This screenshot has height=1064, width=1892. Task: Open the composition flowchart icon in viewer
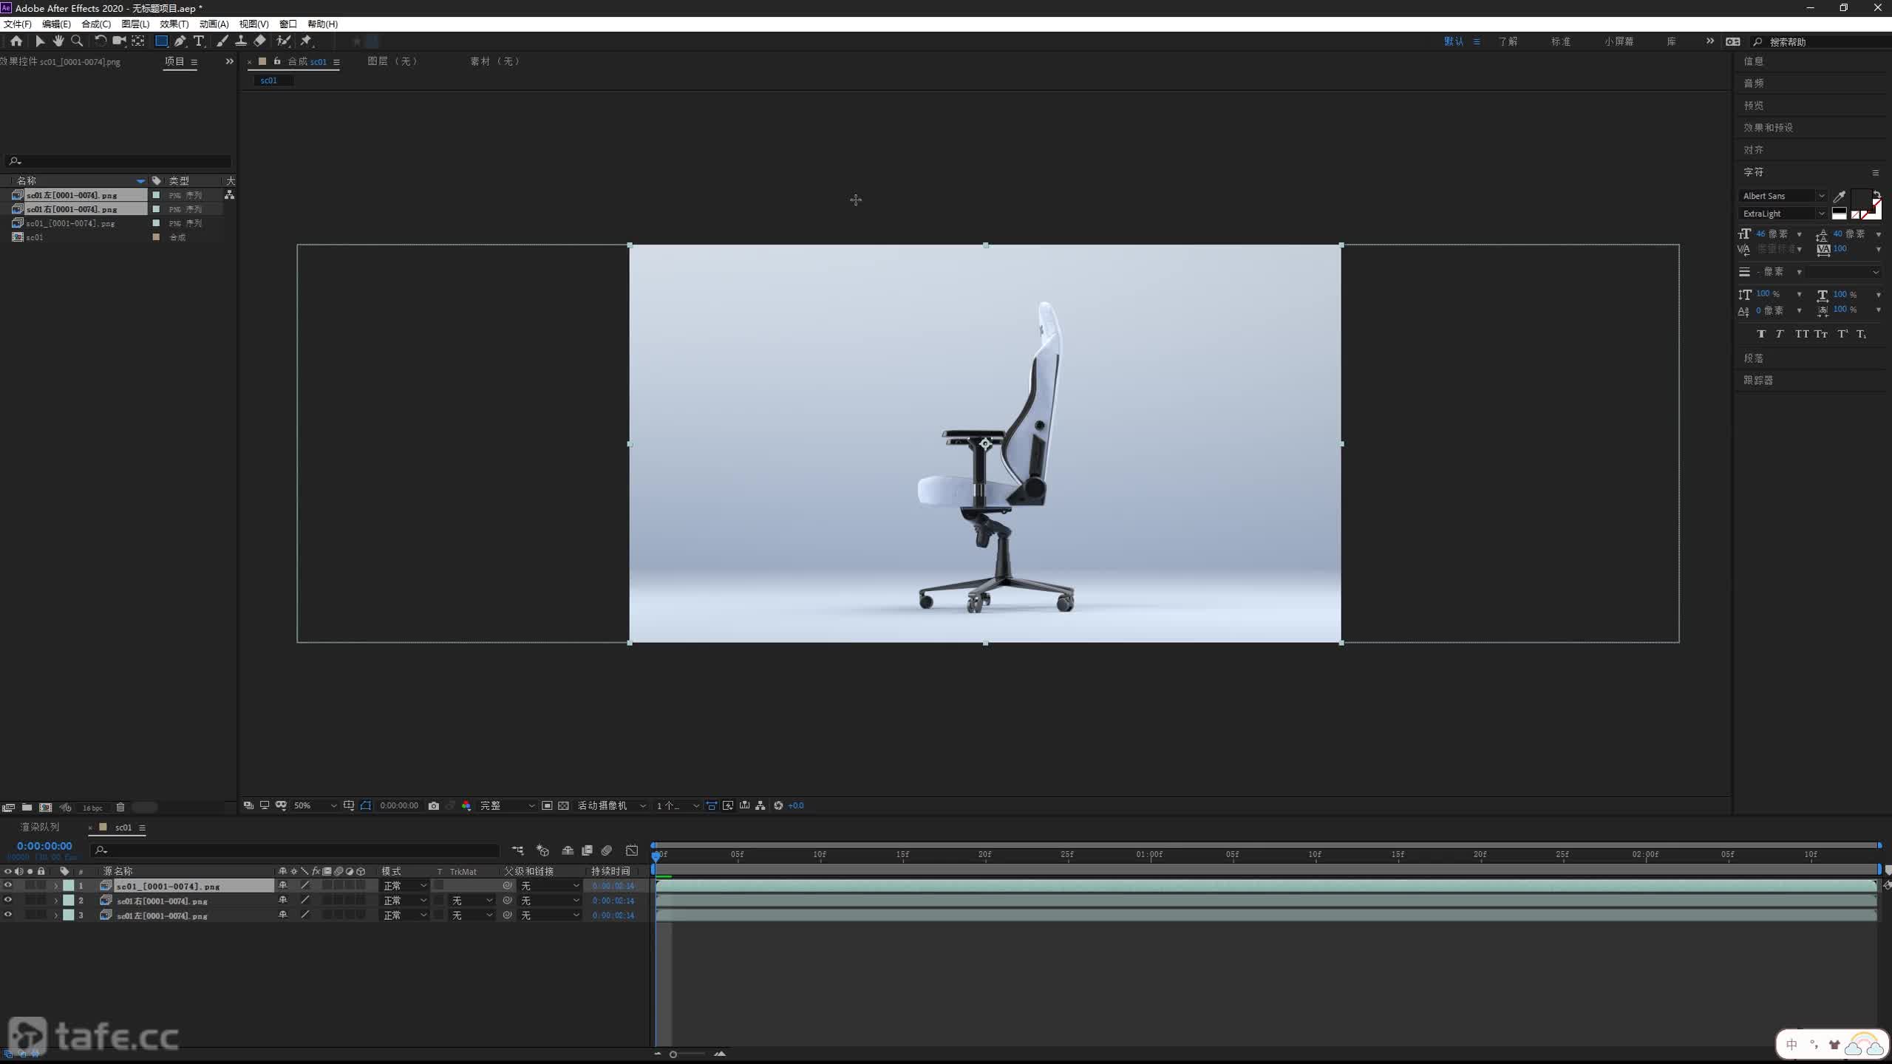coord(760,805)
